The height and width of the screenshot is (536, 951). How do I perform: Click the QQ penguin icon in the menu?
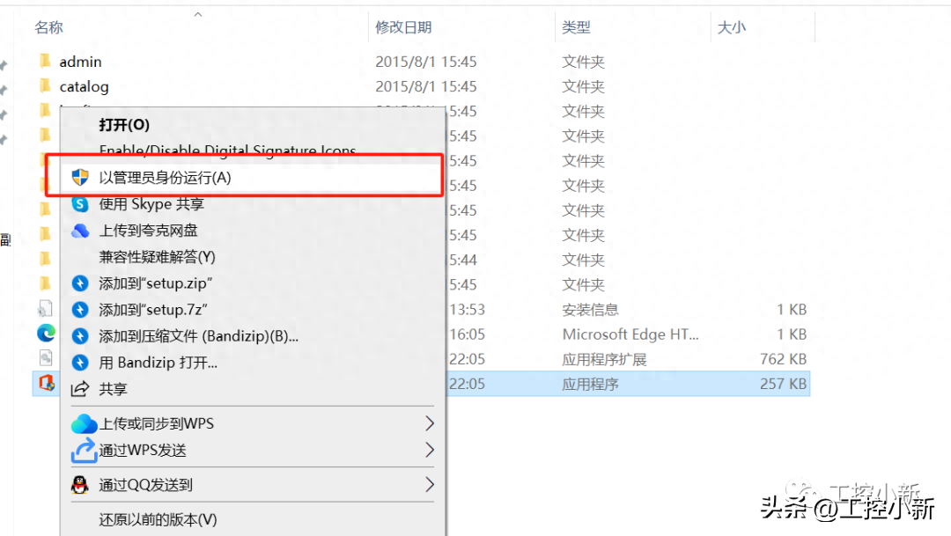click(80, 485)
